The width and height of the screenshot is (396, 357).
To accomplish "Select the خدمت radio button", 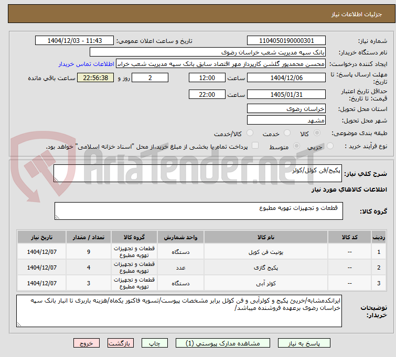I will [x=287, y=133].
